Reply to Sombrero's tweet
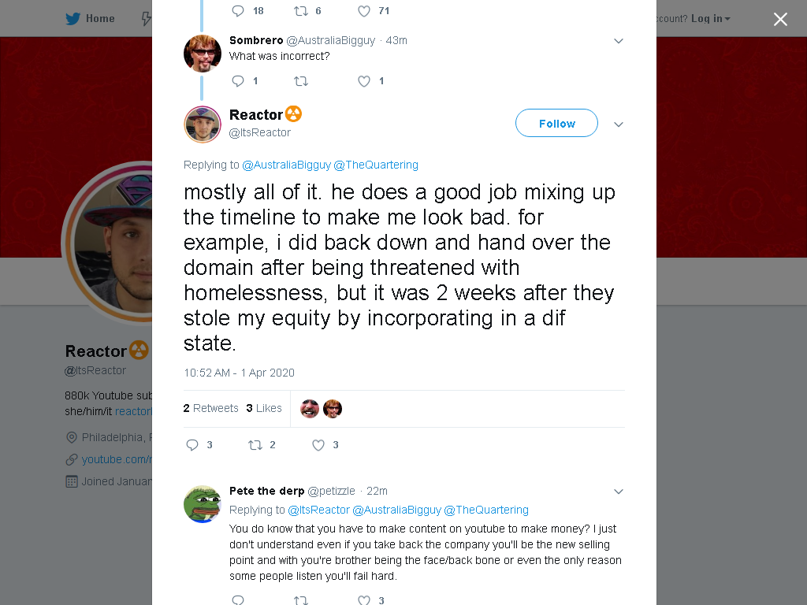Viewport: 807px width, 605px height. [x=238, y=81]
